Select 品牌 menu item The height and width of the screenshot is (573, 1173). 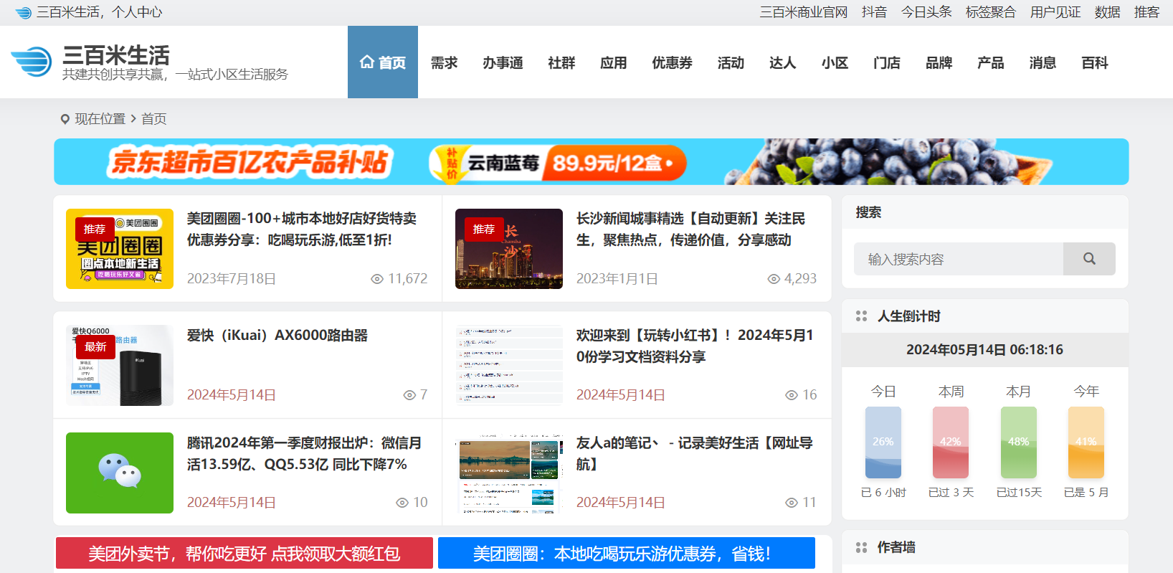point(939,63)
